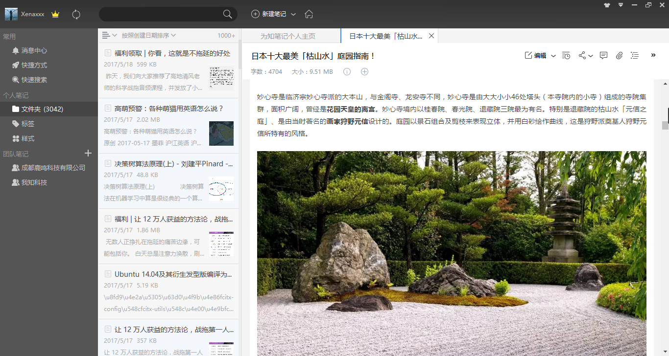This screenshot has width=669, height=356.
Task: Open the skin (shirt) theme icon
Action: click(607, 5)
